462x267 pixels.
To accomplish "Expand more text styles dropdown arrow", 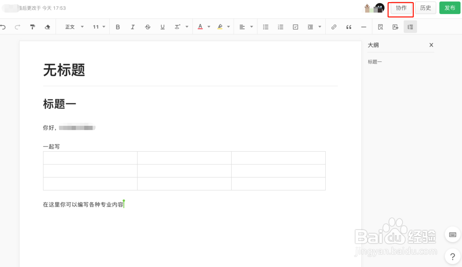I will (187, 27).
